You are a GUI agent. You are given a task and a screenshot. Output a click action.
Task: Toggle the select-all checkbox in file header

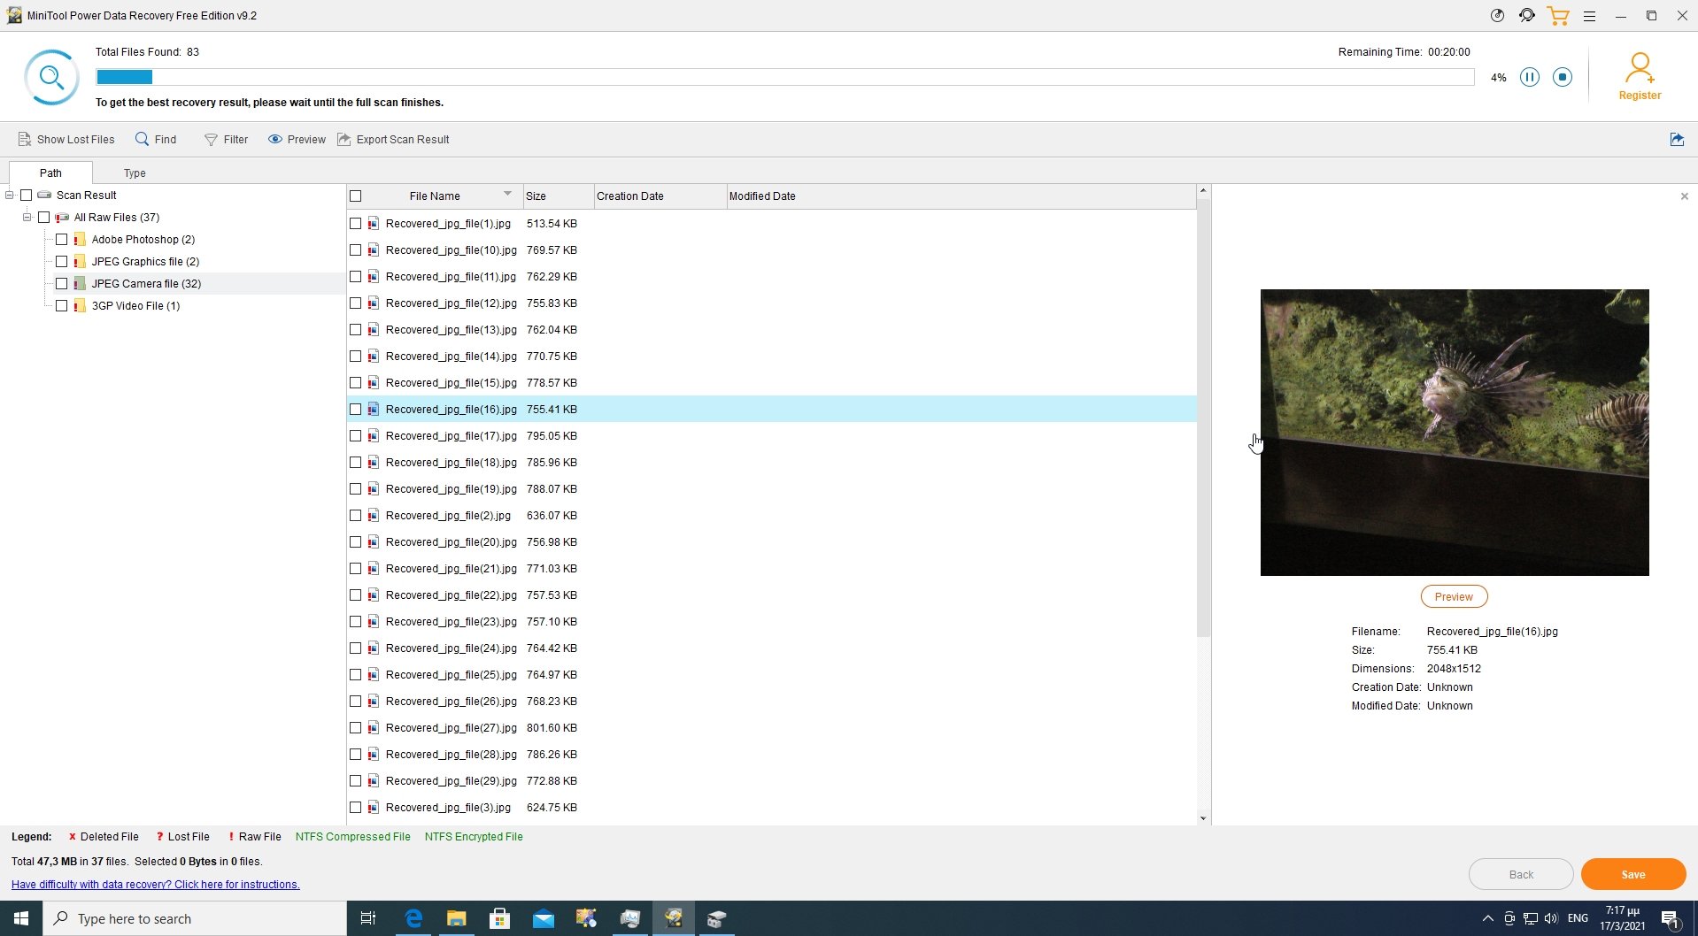tap(356, 196)
